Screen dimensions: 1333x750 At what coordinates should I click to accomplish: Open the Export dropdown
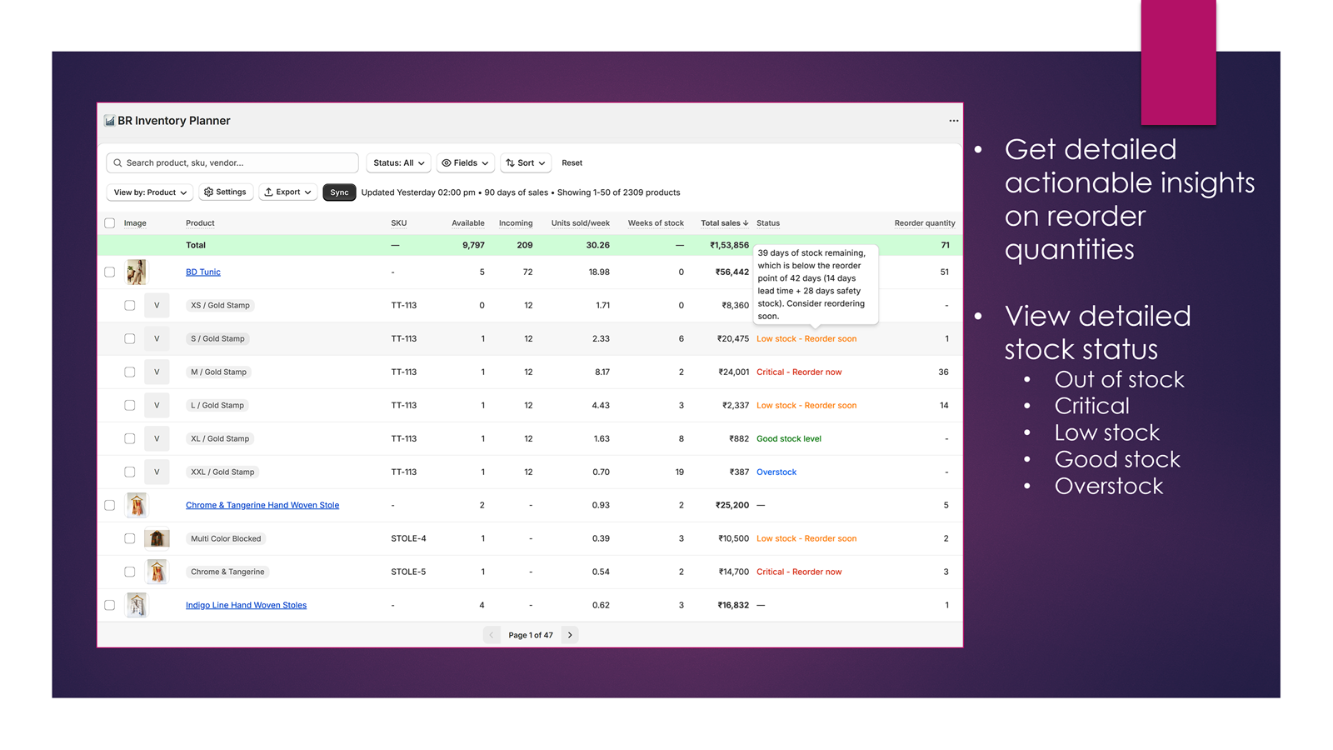287,192
